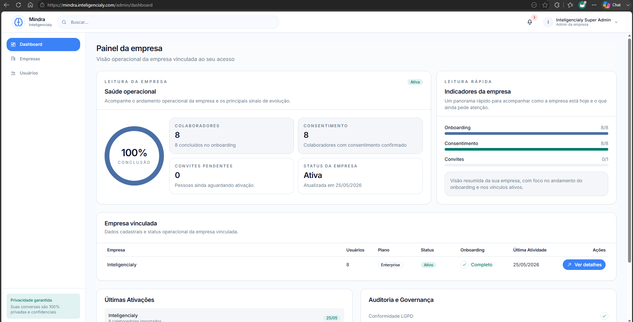The width and height of the screenshot is (633, 322).
Task: Click the Empresa column header
Action: [116, 250]
